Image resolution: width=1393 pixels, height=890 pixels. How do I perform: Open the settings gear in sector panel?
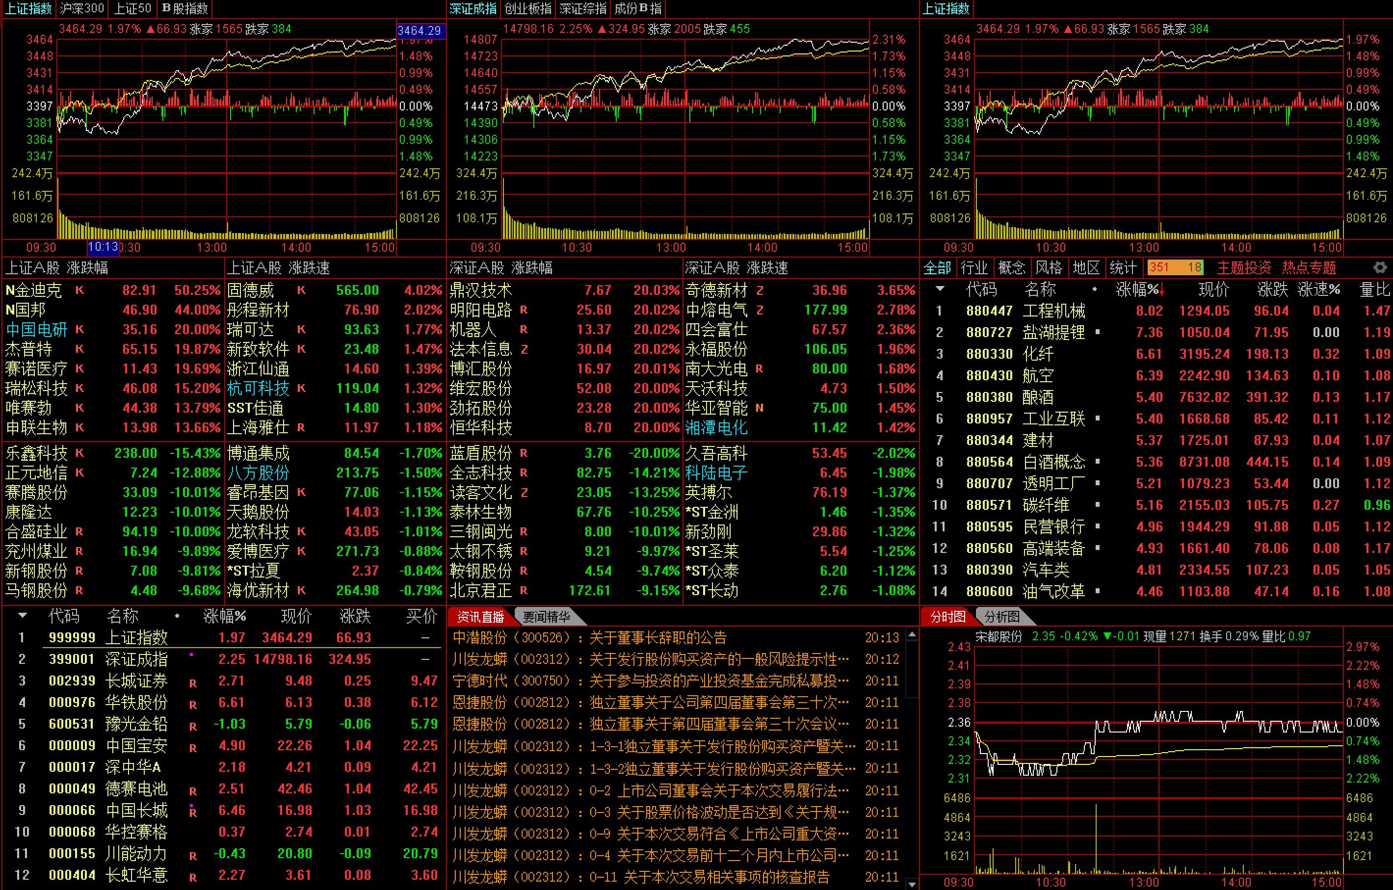pyautogui.click(x=1380, y=268)
